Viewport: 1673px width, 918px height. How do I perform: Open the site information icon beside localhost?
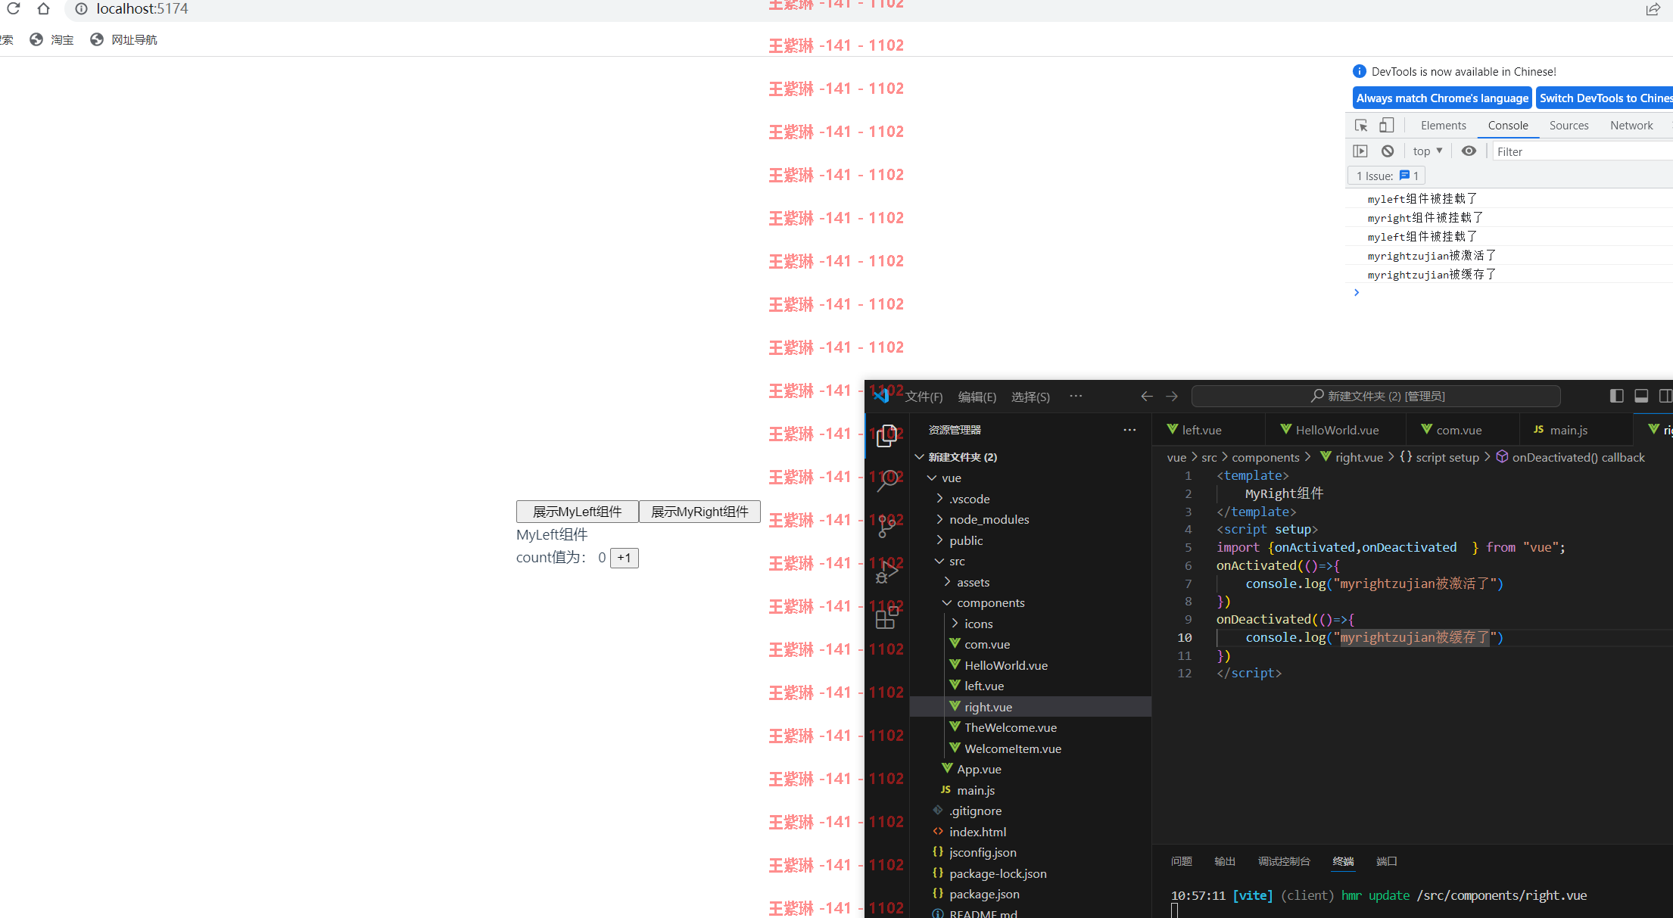(x=81, y=8)
